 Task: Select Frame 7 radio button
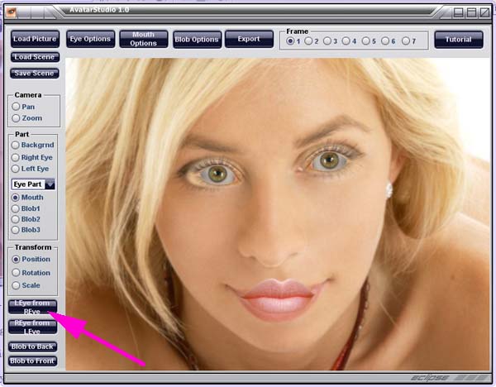[x=406, y=41]
